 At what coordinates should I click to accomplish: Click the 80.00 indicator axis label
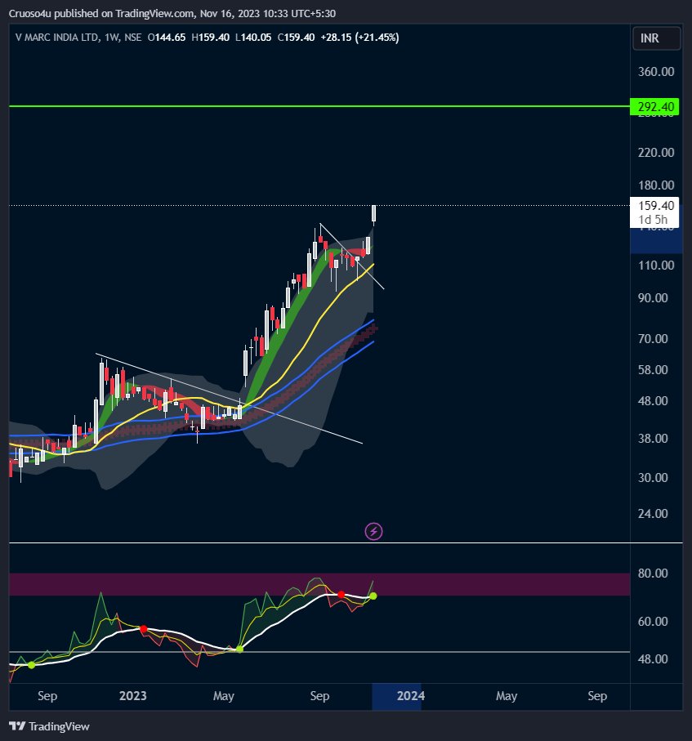pyautogui.click(x=653, y=574)
